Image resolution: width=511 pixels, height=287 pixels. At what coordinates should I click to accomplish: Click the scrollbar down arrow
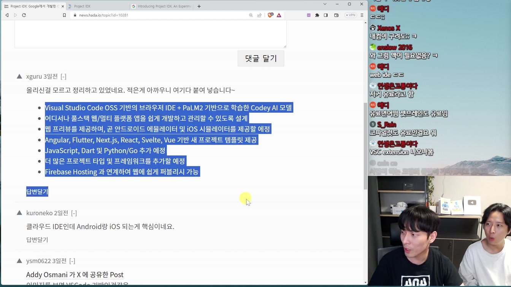point(365,282)
